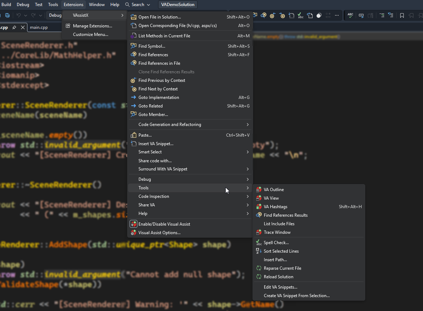Click the Save All toolbar icon
Image resolution: width=423 pixels, height=311 pixels.
point(7,15)
